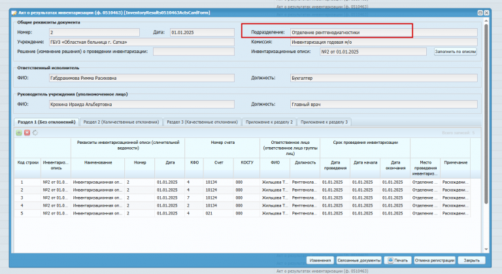This screenshot has height=274, width=502.
Task: Maximize the Акт о результатах инвентаризации window
Action: pyautogui.click(x=480, y=13)
